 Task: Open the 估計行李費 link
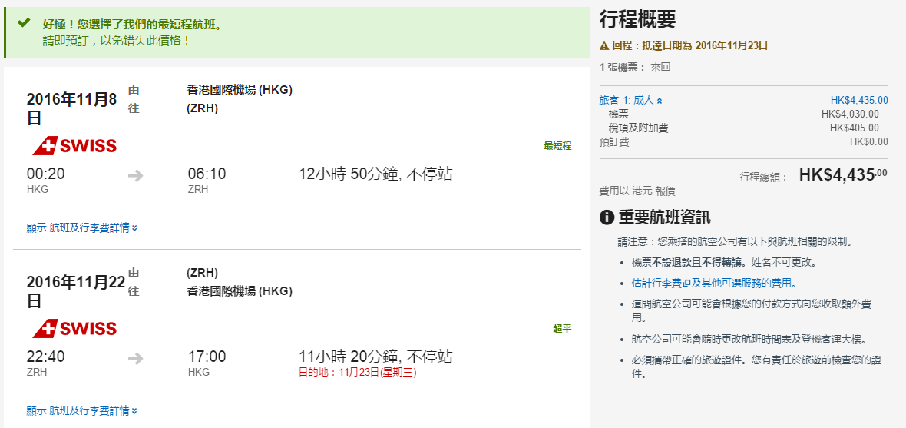point(656,283)
